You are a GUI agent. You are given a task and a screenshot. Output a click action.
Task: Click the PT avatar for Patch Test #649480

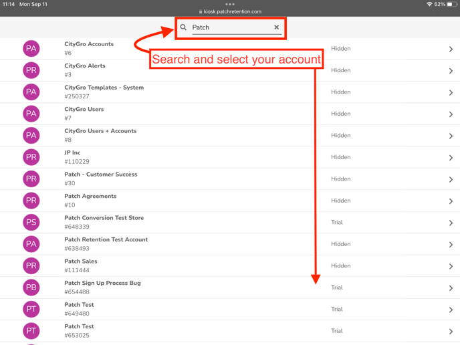pos(31,309)
